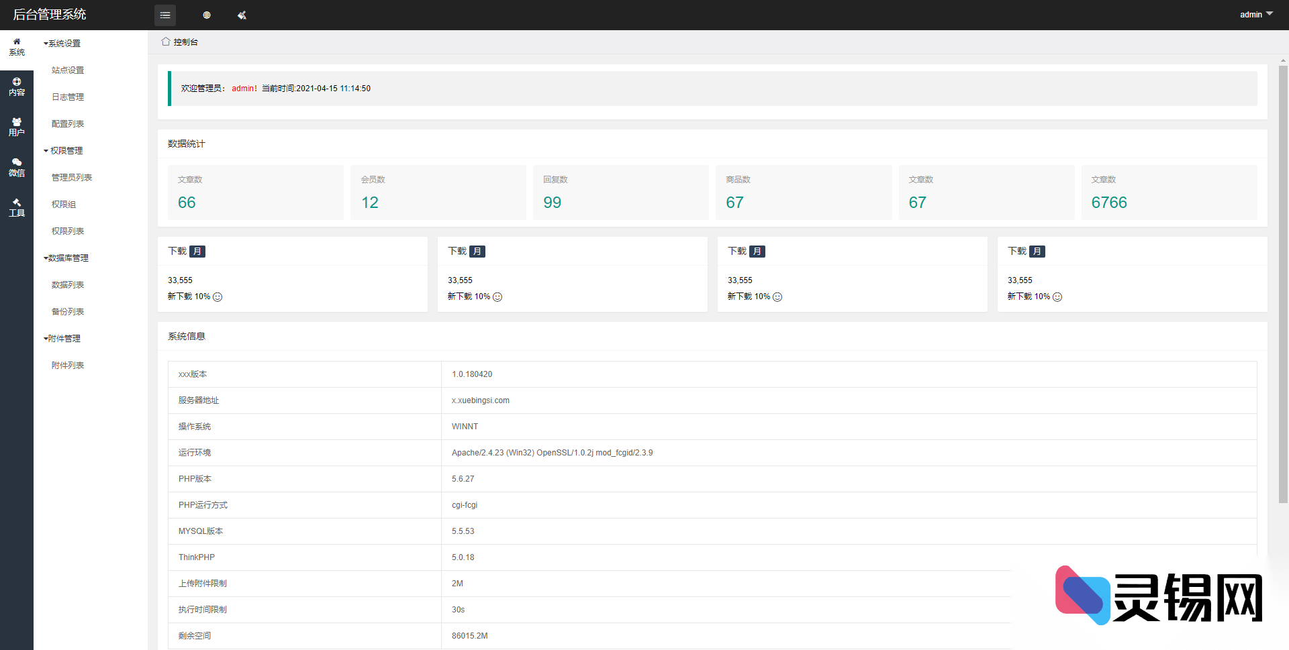Open the 管理员列表 page link

tap(71, 177)
